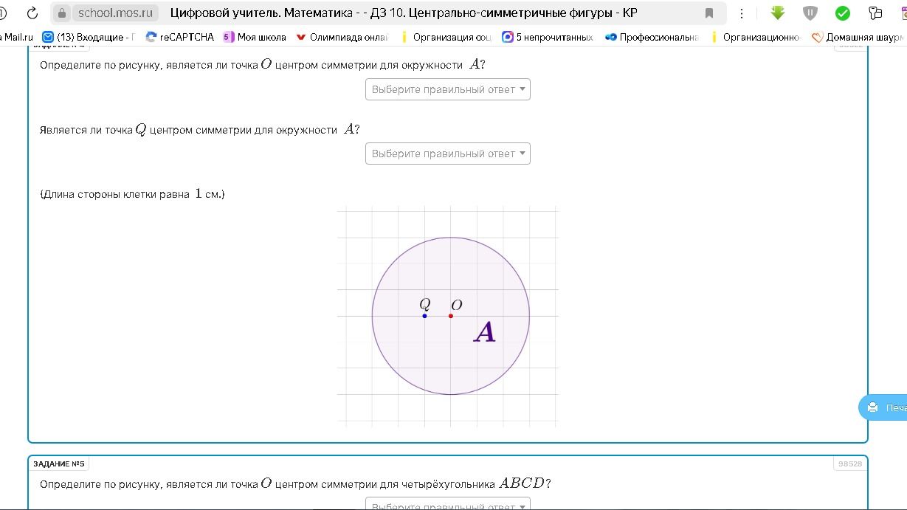The height and width of the screenshot is (510, 907).
Task: Click the text 'Длина стороны клетки равна 1 см.'
Action: point(132,194)
